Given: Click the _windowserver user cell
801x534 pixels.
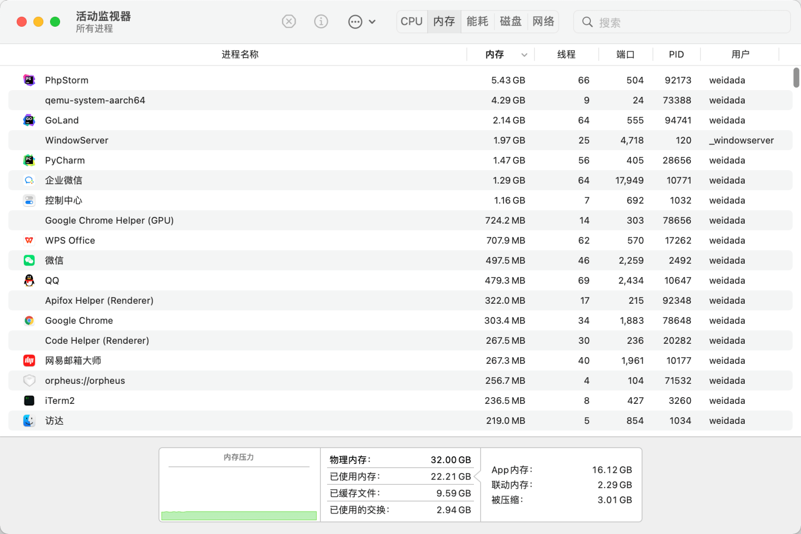Looking at the screenshot, I should [x=741, y=140].
